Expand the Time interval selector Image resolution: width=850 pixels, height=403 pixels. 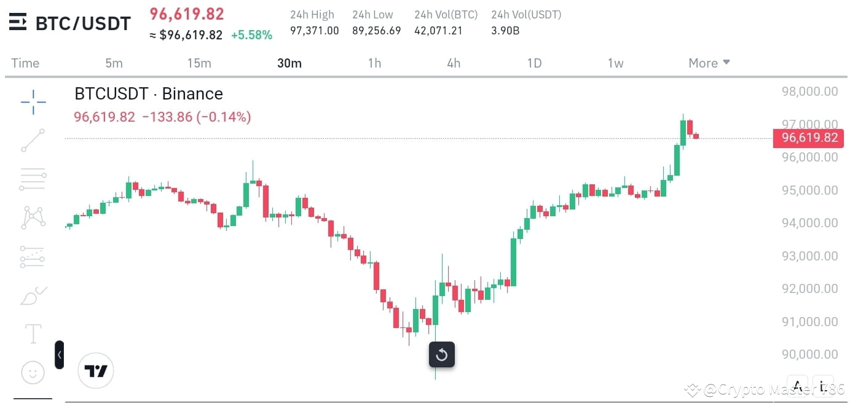(25, 63)
